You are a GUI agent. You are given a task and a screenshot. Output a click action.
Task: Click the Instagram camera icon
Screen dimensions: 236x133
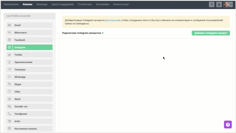click(x=9, y=47)
